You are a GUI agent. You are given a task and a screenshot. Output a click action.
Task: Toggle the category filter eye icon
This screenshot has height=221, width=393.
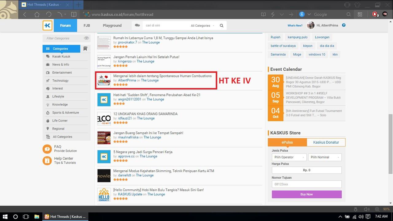[87, 38]
